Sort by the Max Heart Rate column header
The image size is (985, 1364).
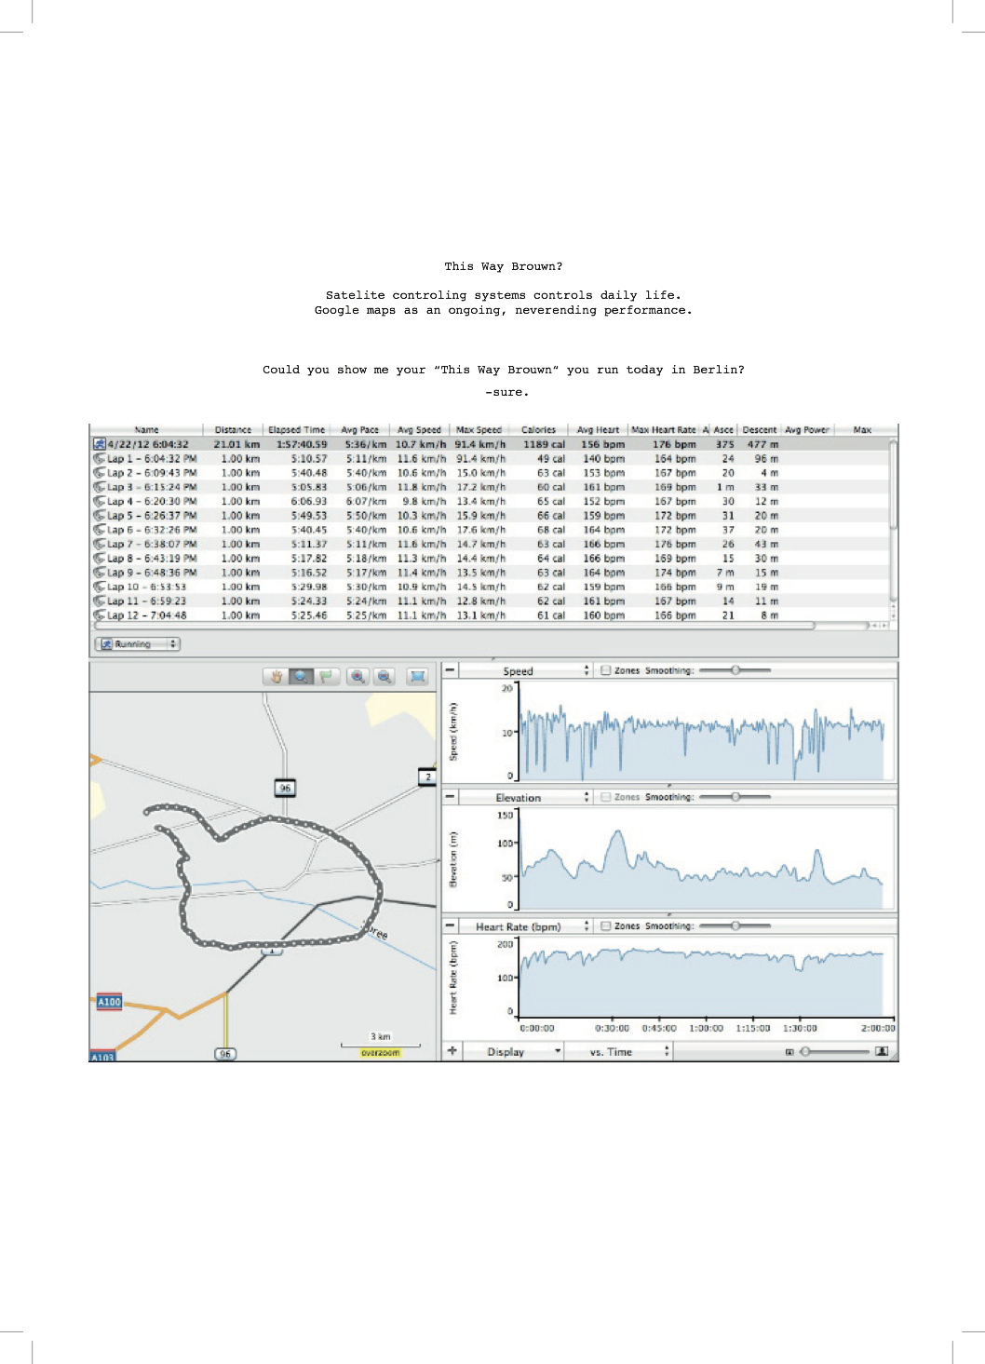click(x=664, y=430)
